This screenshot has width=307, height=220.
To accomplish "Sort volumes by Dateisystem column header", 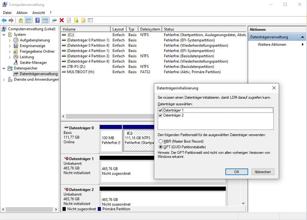I will click(150, 29).
